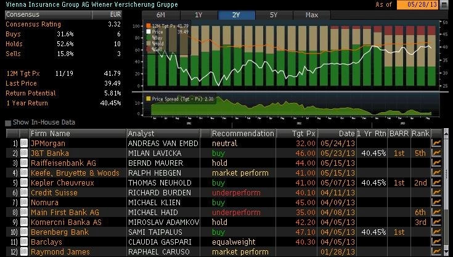Select the 2Y chart range tab
Image resolution: width=453 pixels, height=257 pixels.
click(236, 15)
